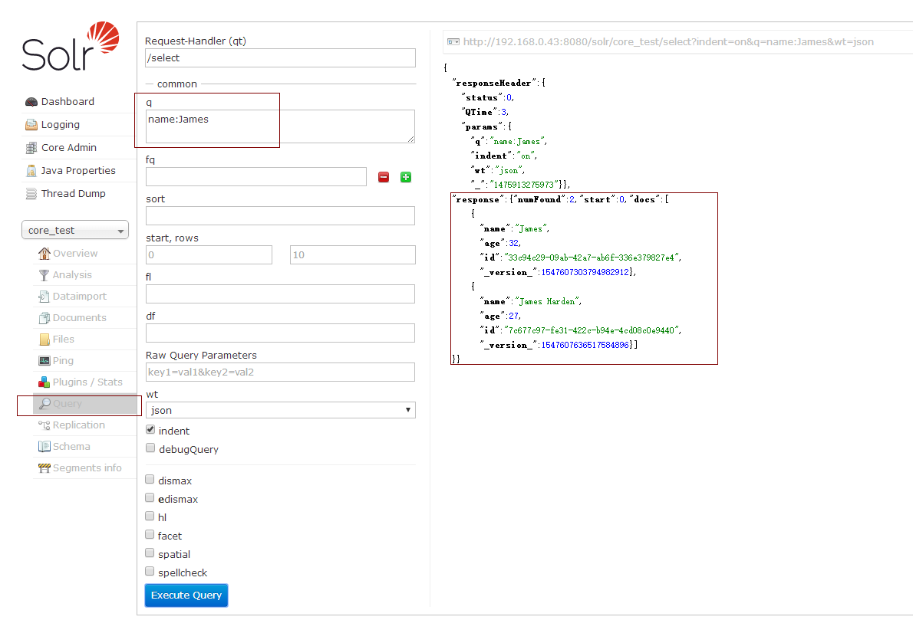Enable the dismax checkbox
The width and height of the screenshot is (913, 620).
click(x=150, y=479)
